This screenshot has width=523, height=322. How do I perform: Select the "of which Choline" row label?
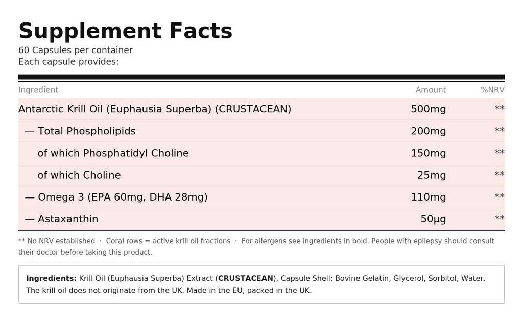tap(79, 175)
